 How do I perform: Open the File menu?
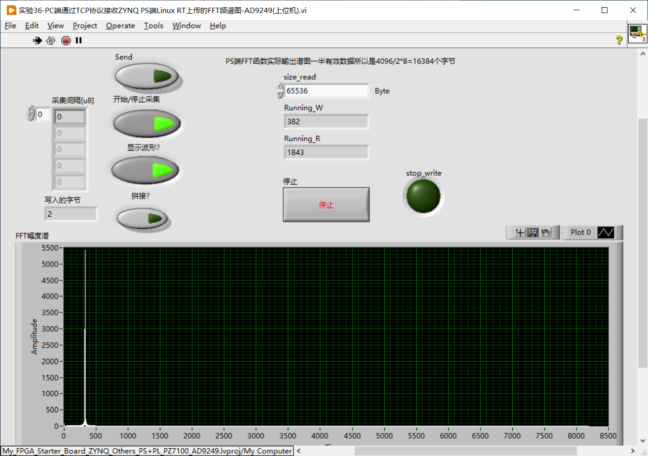pos(10,26)
